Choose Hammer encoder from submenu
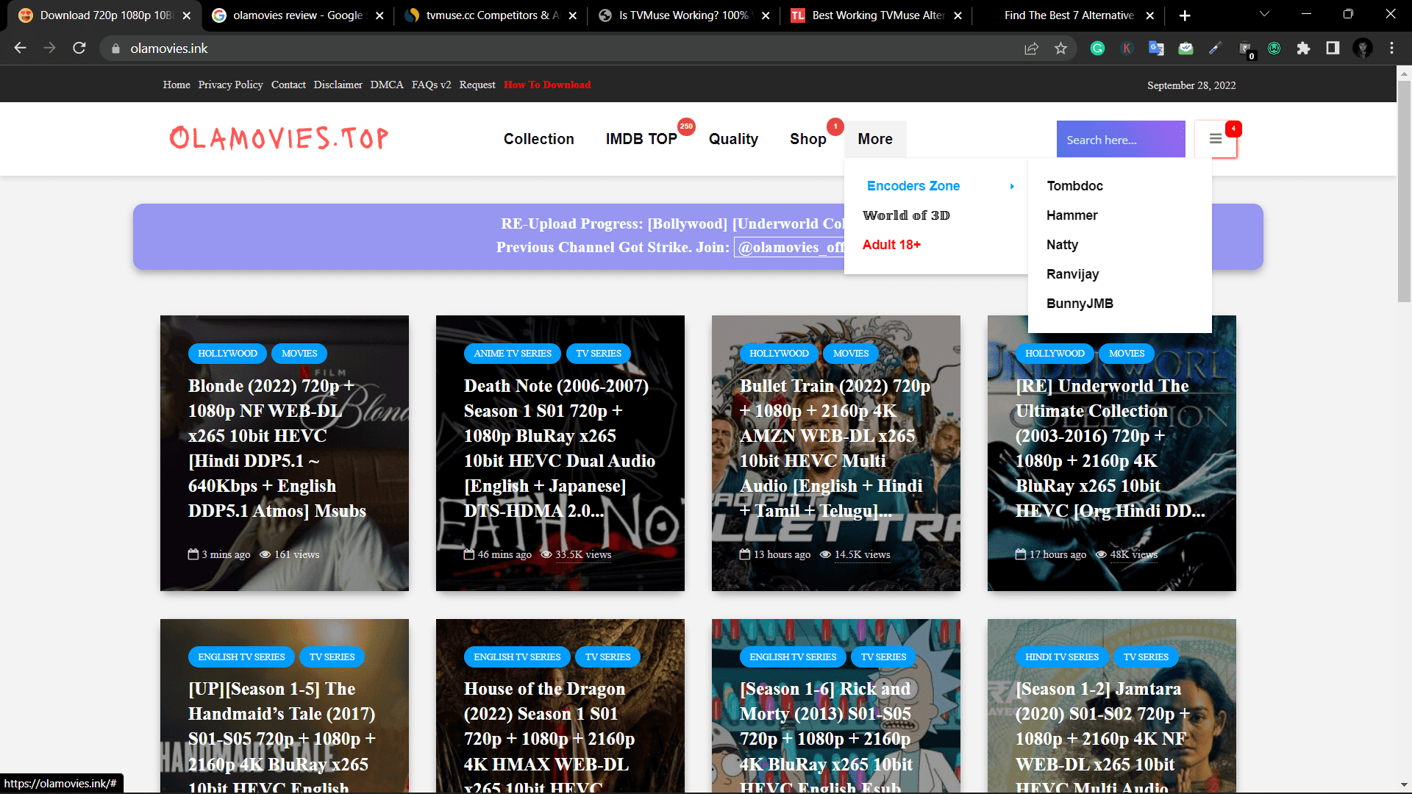Screen dimensions: 1412x794 click(x=1072, y=215)
